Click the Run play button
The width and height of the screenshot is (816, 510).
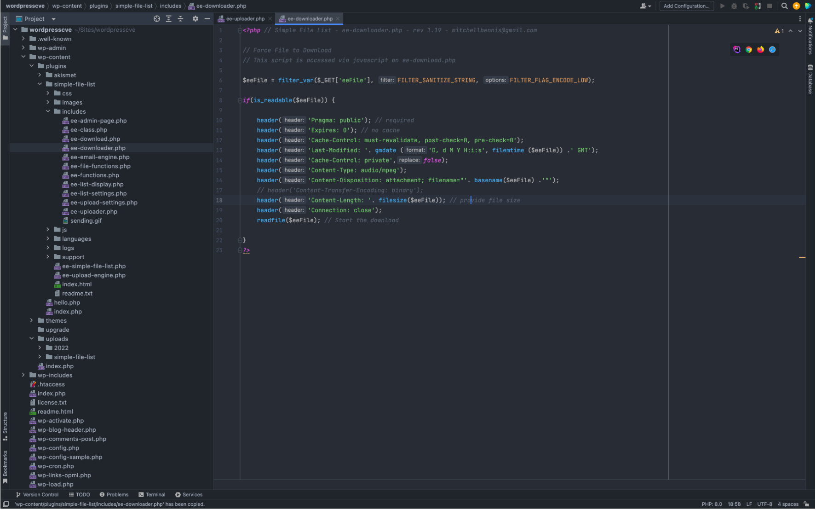coord(723,6)
